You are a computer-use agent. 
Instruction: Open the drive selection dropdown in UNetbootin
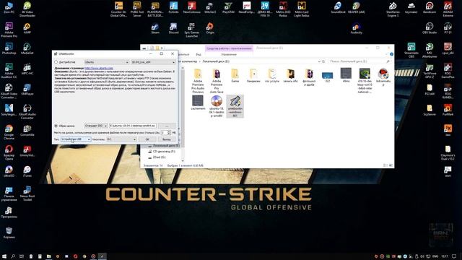tap(121, 139)
